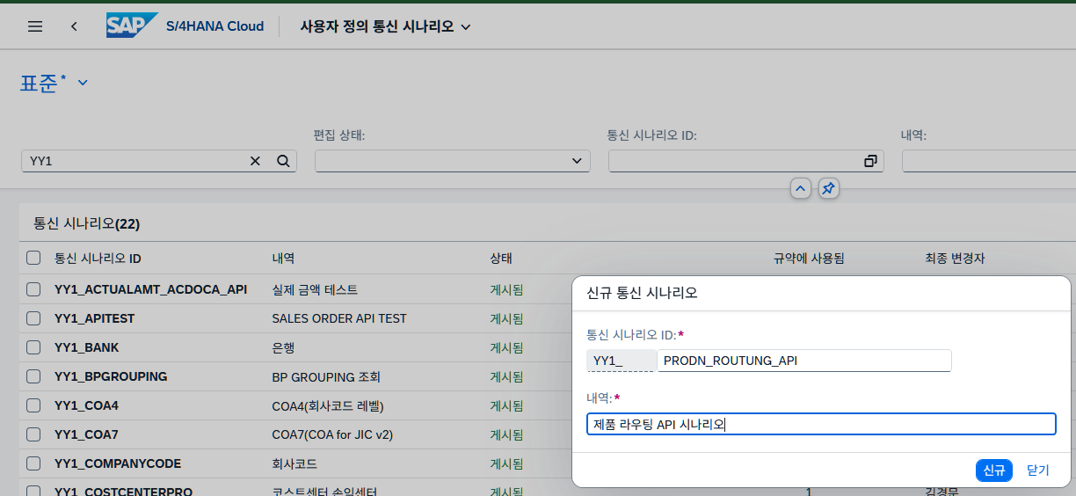Click 게시됨 status in YY1_BANK row

(x=506, y=347)
